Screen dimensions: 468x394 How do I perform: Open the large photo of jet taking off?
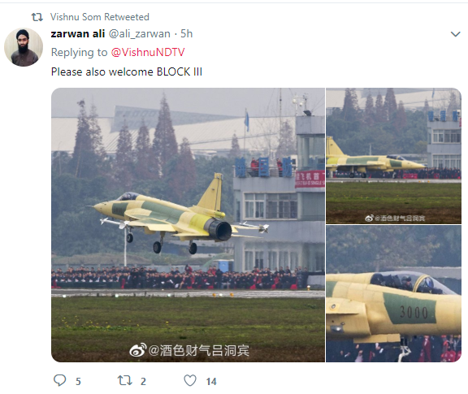click(188, 225)
